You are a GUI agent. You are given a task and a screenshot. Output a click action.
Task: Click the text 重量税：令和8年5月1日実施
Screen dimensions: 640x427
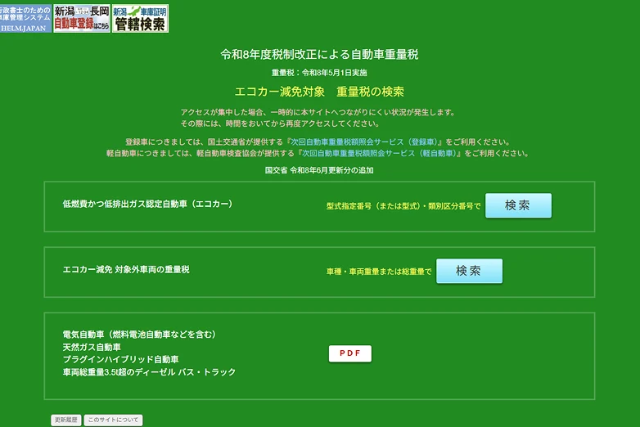[x=320, y=73]
